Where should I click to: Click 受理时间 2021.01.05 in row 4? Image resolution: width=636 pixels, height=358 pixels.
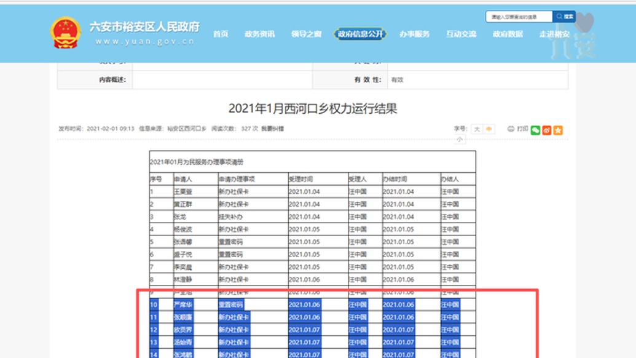tap(304, 229)
